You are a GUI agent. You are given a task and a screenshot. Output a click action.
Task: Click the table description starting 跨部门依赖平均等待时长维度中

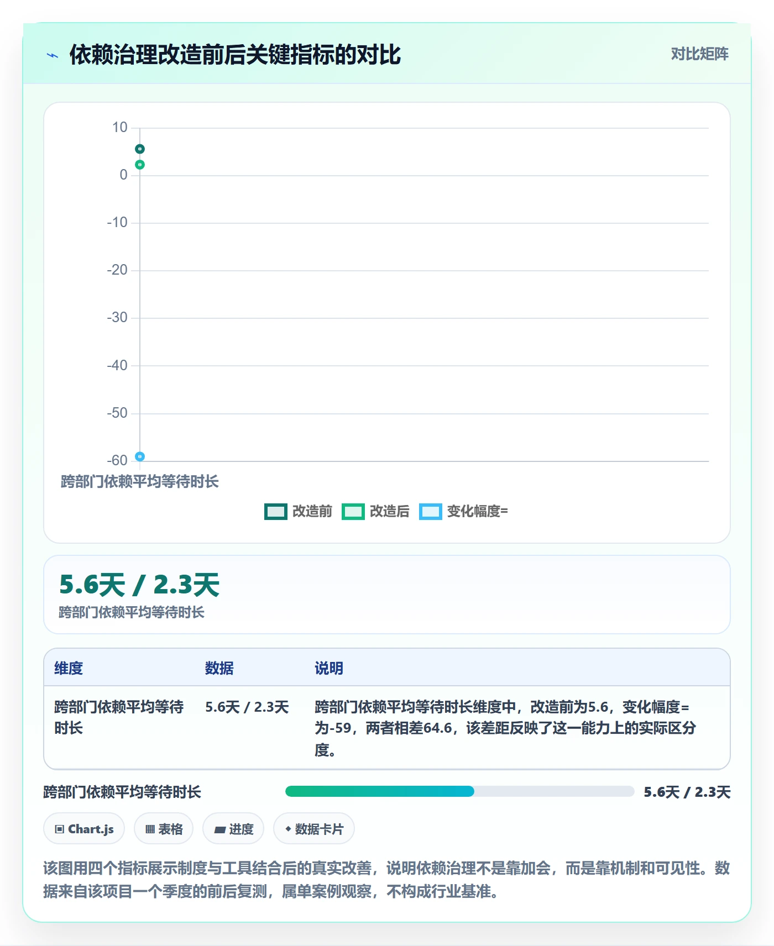506,728
